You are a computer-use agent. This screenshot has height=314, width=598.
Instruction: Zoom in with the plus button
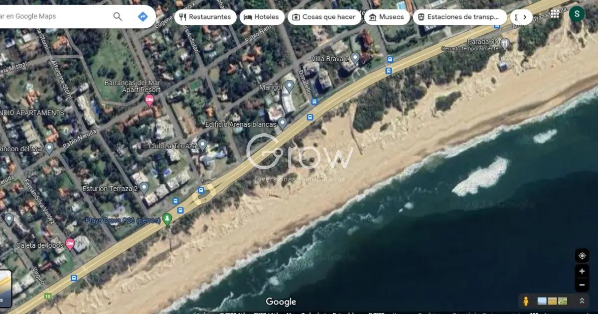582,272
